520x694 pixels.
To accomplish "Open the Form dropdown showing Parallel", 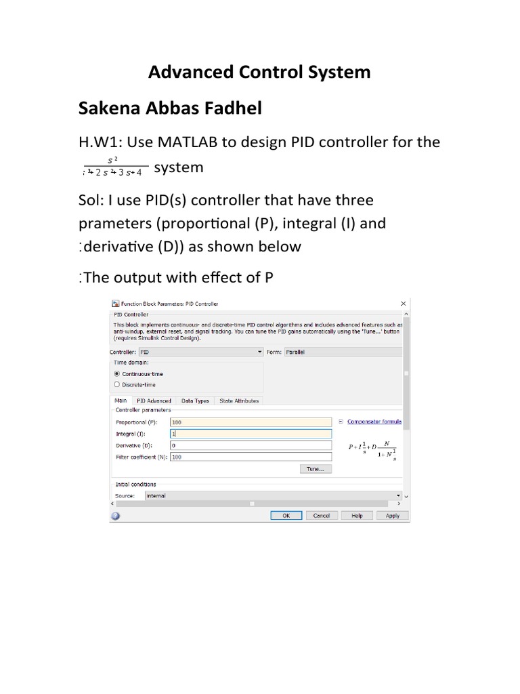I will click(343, 352).
